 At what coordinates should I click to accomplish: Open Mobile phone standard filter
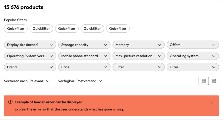(x=84, y=56)
